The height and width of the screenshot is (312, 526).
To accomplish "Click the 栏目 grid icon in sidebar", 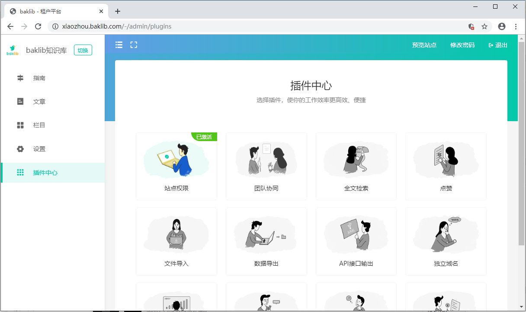I will [20, 125].
